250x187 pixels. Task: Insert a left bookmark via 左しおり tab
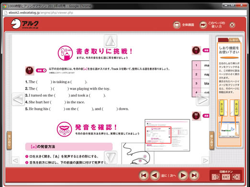point(9,140)
